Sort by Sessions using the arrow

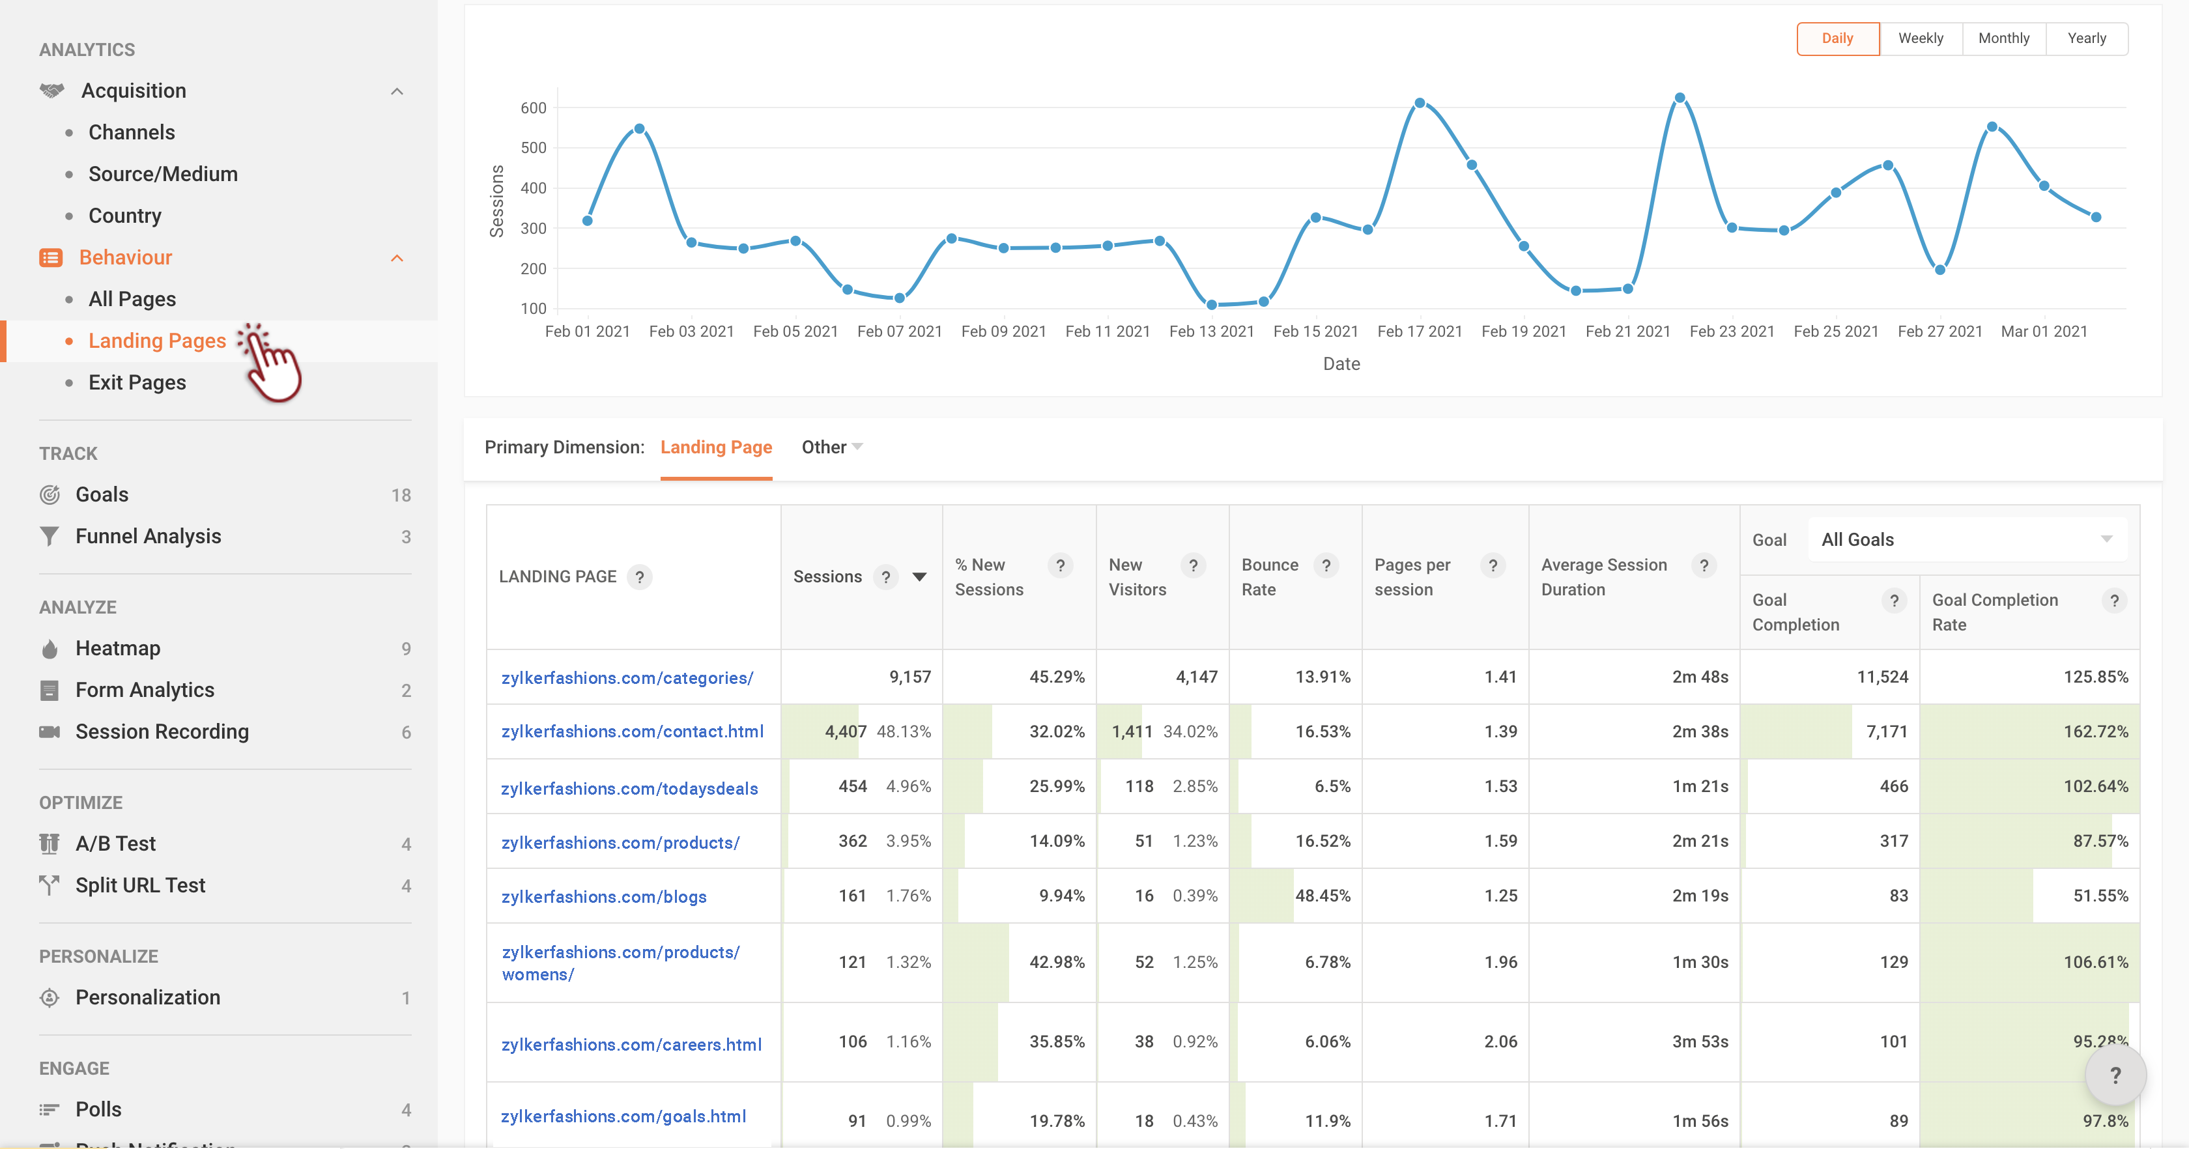(919, 577)
